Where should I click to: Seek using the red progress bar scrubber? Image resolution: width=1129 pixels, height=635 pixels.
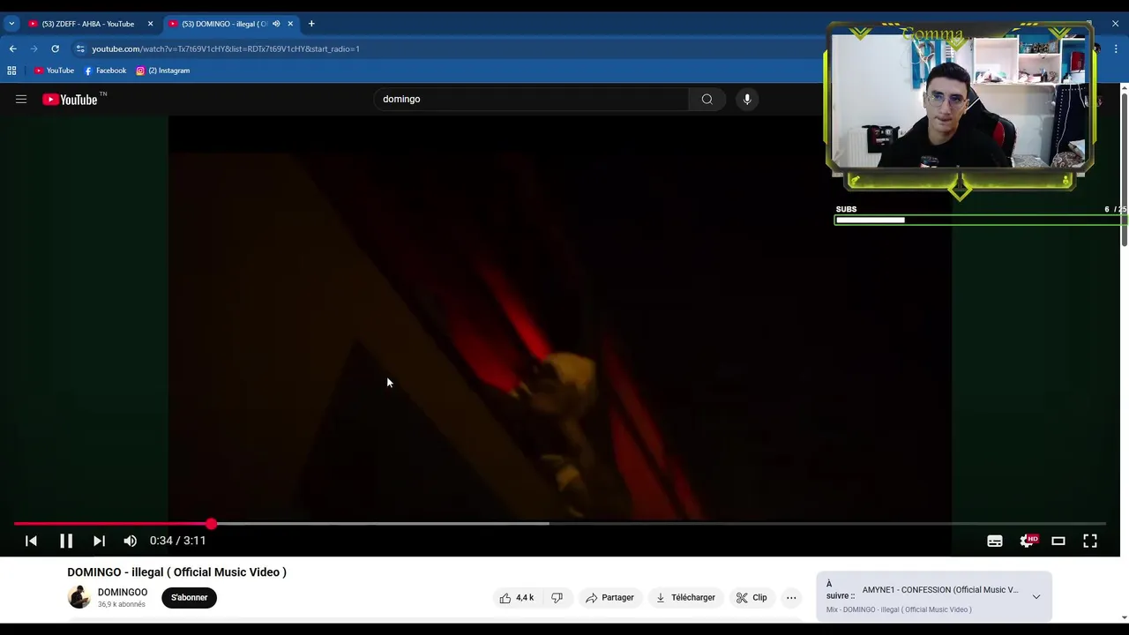click(x=212, y=524)
